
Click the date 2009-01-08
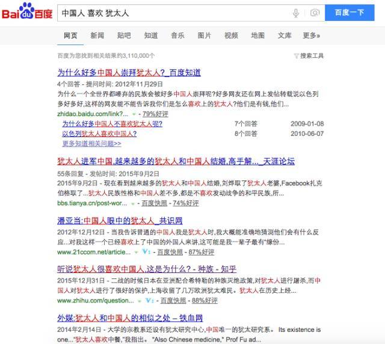[307, 124]
